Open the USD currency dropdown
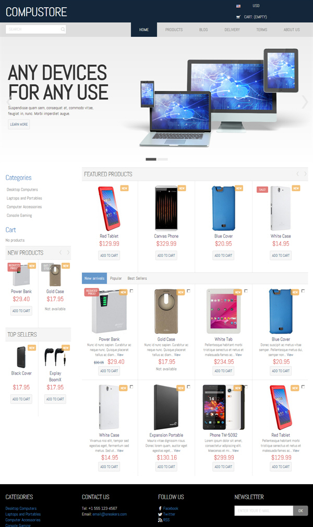The height and width of the screenshot is (527, 313). [x=256, y=6]
